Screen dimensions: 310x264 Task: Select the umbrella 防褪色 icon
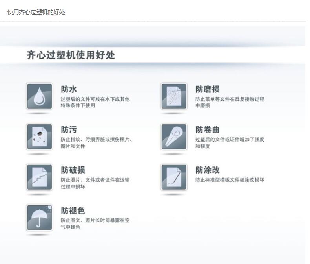click(40, 218)
